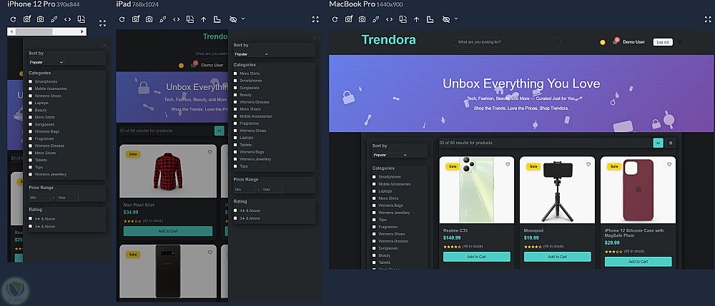Take full-page screenshot of iPhone 12 Pro pane

pyautogui.click(x=27, y=19)
